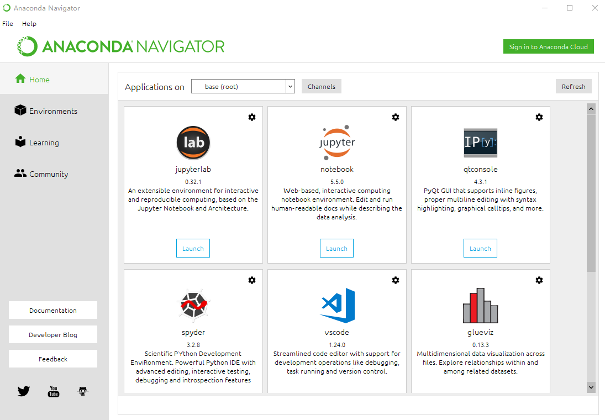Launch qtconsole
The height and width of the screenshot is (420, 605).
pyautogui.click(x=480, y=248)
